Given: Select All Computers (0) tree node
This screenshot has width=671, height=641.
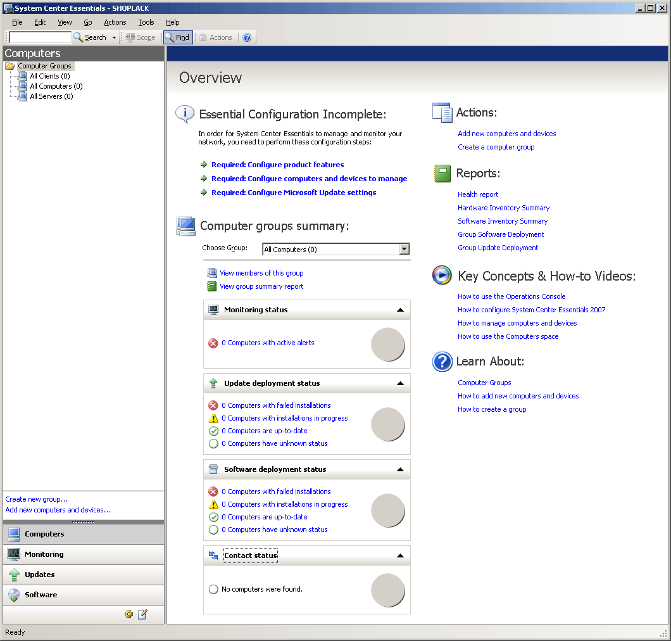Looking at the screenshot, I should 56,86.
